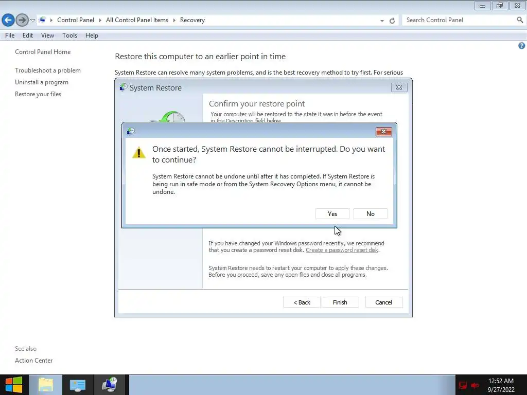Viewport: 527px width, 395px height.
Task: Close the warning dialog with the red X
Action: pos(383,131)
